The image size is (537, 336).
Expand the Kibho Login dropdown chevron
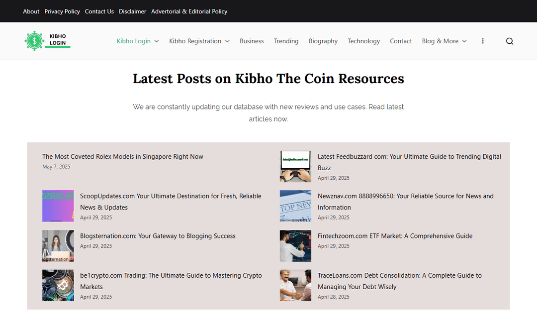(157, 41)
